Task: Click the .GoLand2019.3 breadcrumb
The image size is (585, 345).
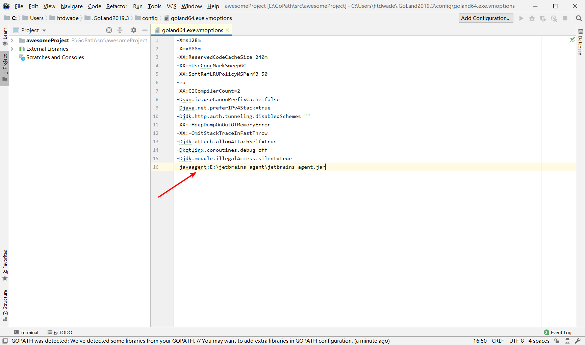Action: tap(107, 18)
